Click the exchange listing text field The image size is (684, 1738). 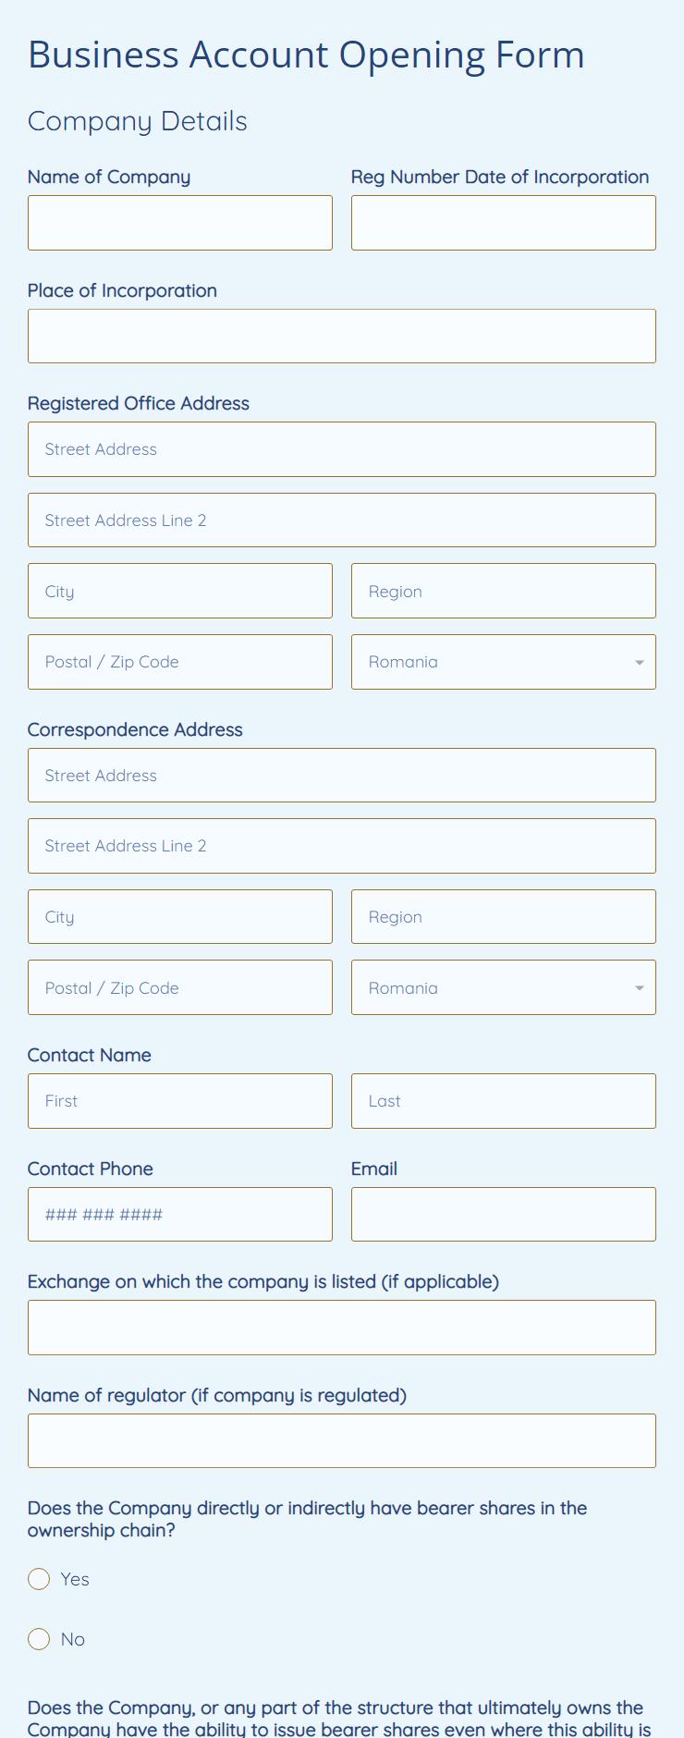point(341,1328)
